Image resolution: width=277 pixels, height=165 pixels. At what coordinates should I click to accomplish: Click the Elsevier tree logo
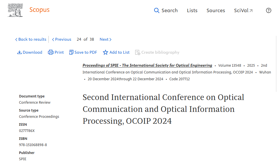click(x=15, y=10)
